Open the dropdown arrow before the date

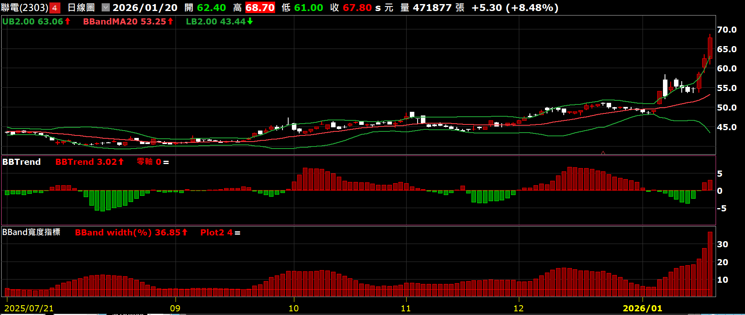tap(106, 7)
